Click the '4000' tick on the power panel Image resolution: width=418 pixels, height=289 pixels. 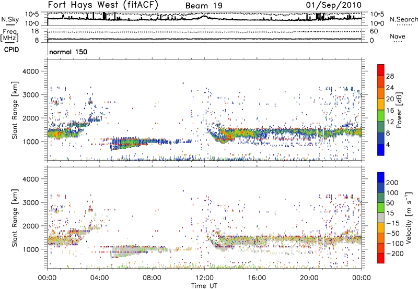[x=30, y=71]
